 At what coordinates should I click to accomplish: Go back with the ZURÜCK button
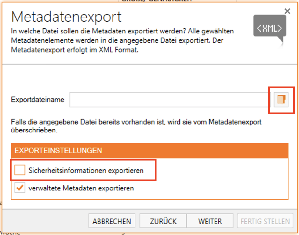(x=163, y=221)
